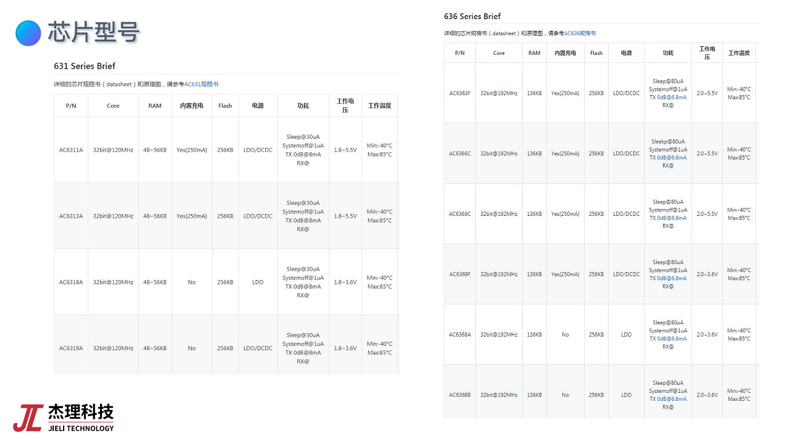Open the AC636规格书 datasheet link
Viewport: 791px width, 444px height.
tap(580, 33)
